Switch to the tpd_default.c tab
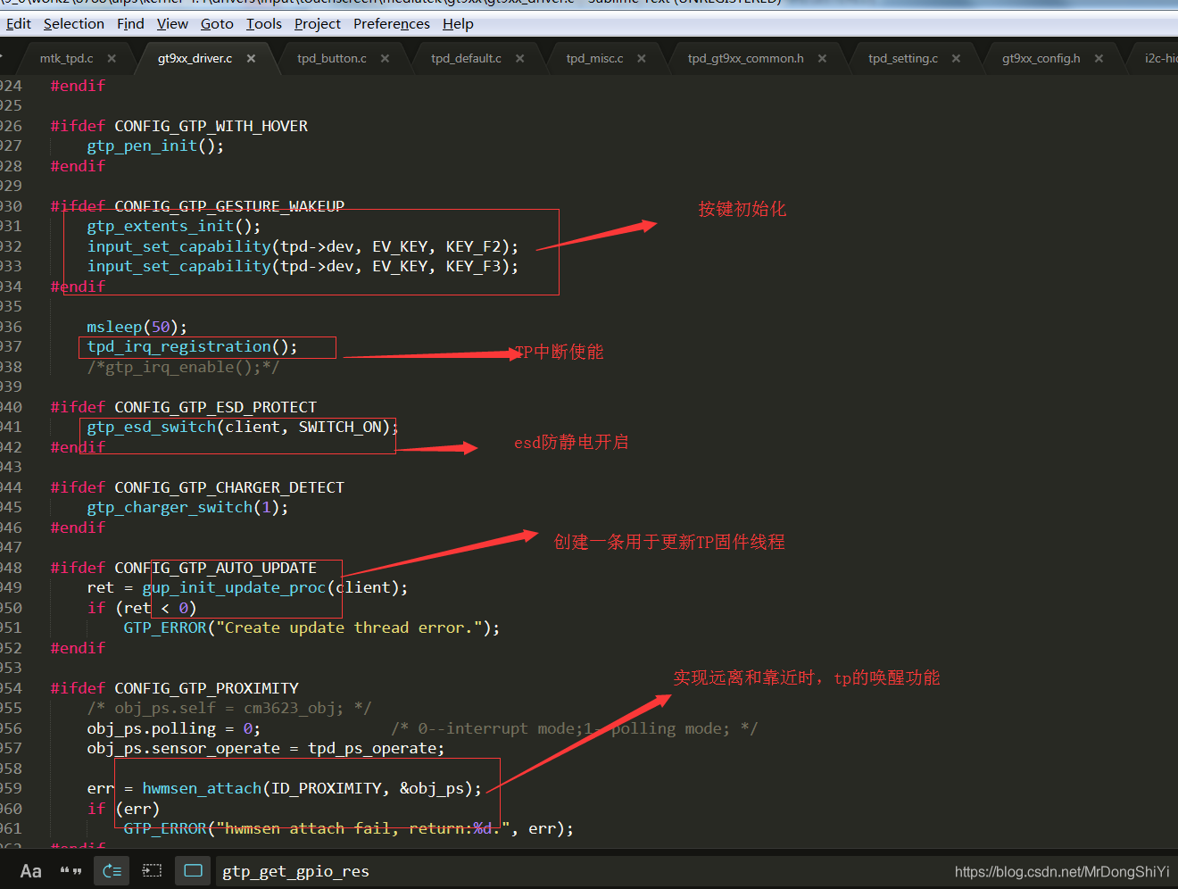This screenshot has height=889, width=1178. click(x=466, y=58)
